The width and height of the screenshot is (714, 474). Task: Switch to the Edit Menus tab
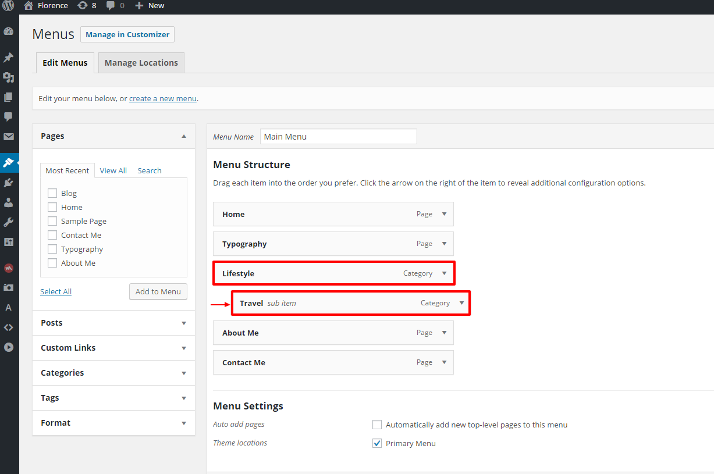pos(65,63)
